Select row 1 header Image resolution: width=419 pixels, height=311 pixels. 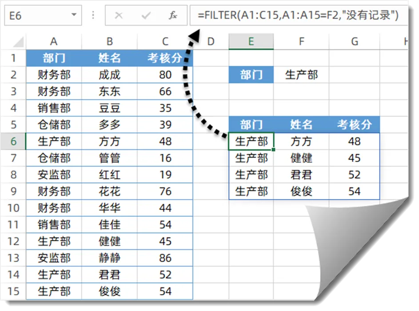pyautogui.click(x=13, y=58)
